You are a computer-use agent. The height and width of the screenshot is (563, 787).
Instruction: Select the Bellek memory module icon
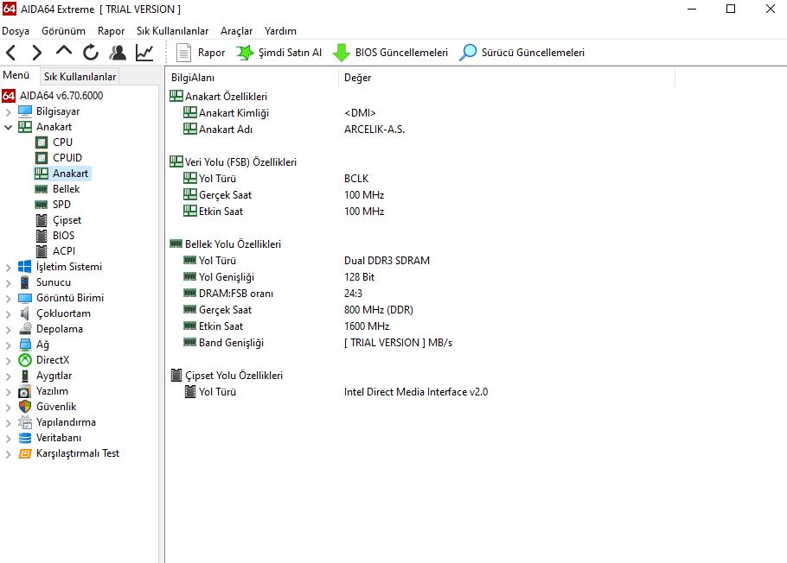click(42, 189)
